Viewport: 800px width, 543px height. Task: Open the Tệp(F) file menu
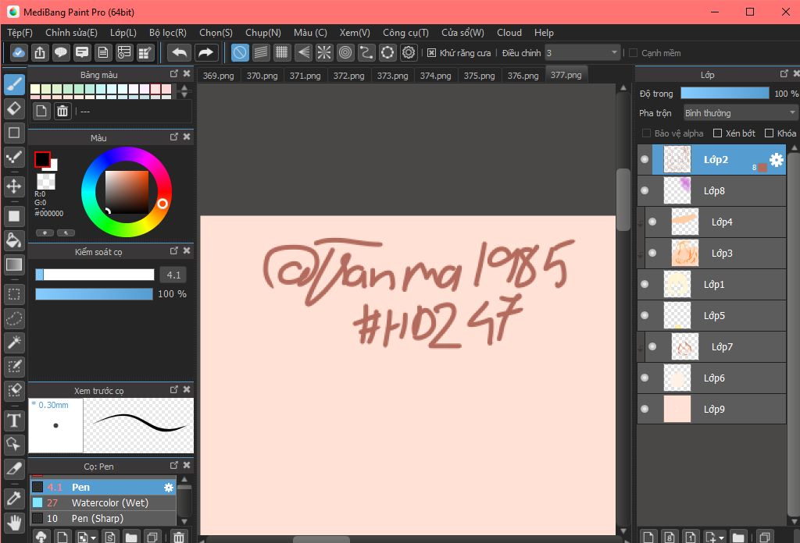coord(20,33)
